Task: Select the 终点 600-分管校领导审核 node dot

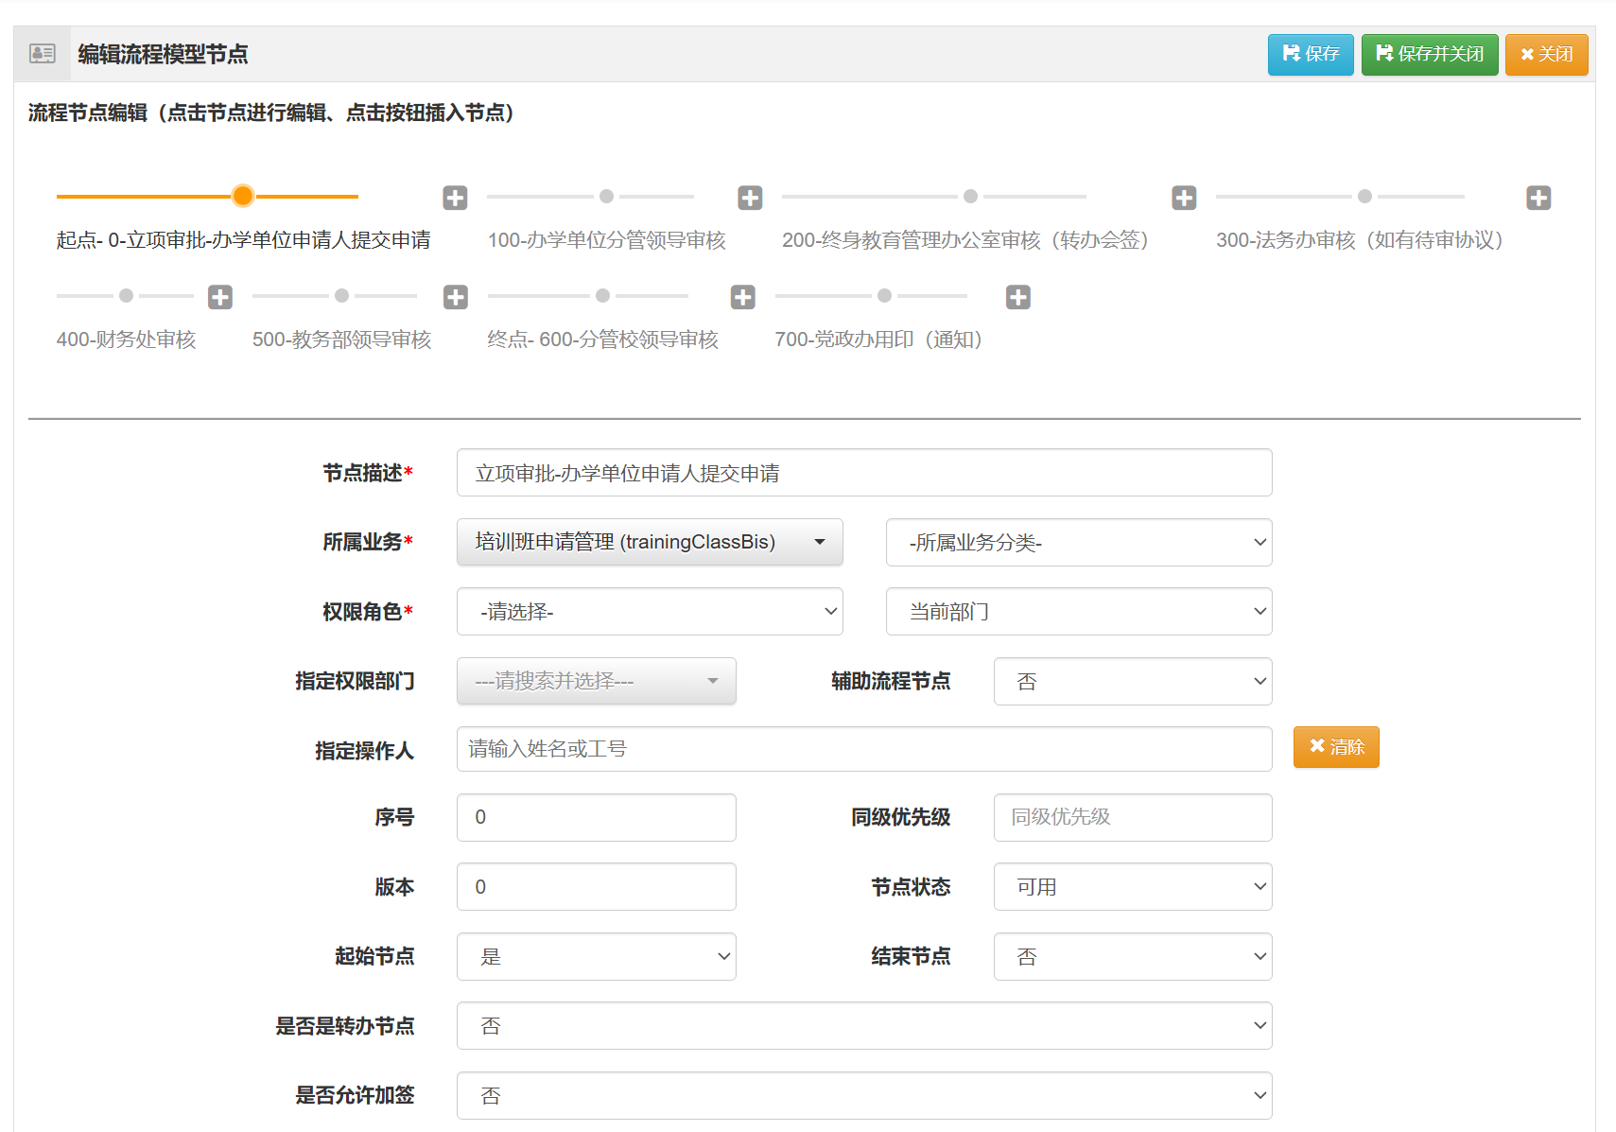Action: [602, 295]
